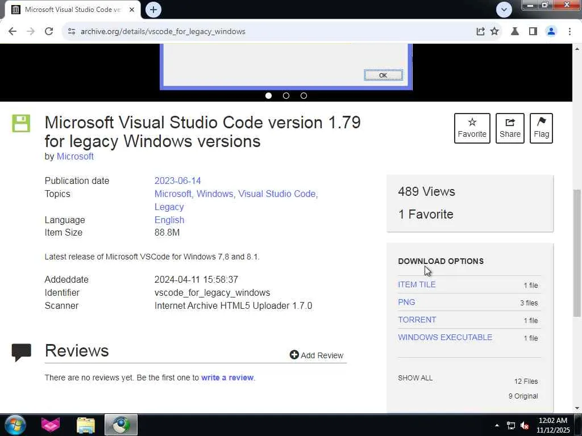Select the second carousel dot
582x436 pixels.
(x=286, y=95)
